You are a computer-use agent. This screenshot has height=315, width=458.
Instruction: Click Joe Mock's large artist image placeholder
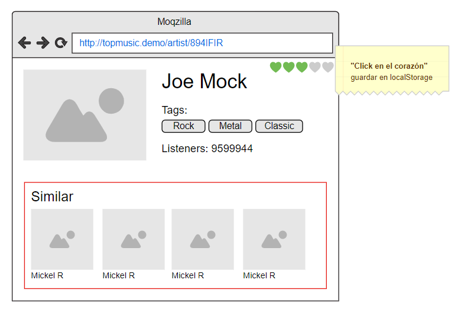pyautogui.click(x=85, y=115)
